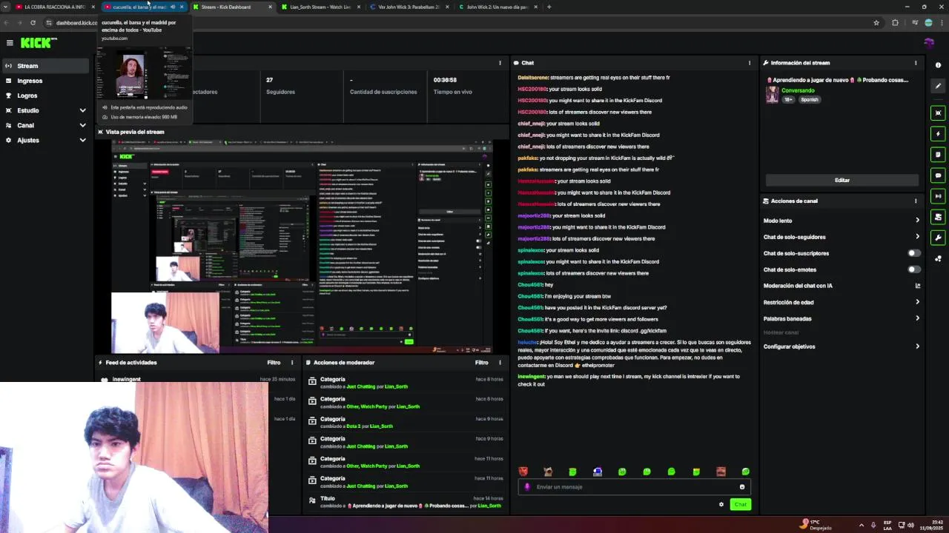The height and width of the screenshot is (533, 949).
Task: Click the info icon in right toolbar
Action: (938, 65)
